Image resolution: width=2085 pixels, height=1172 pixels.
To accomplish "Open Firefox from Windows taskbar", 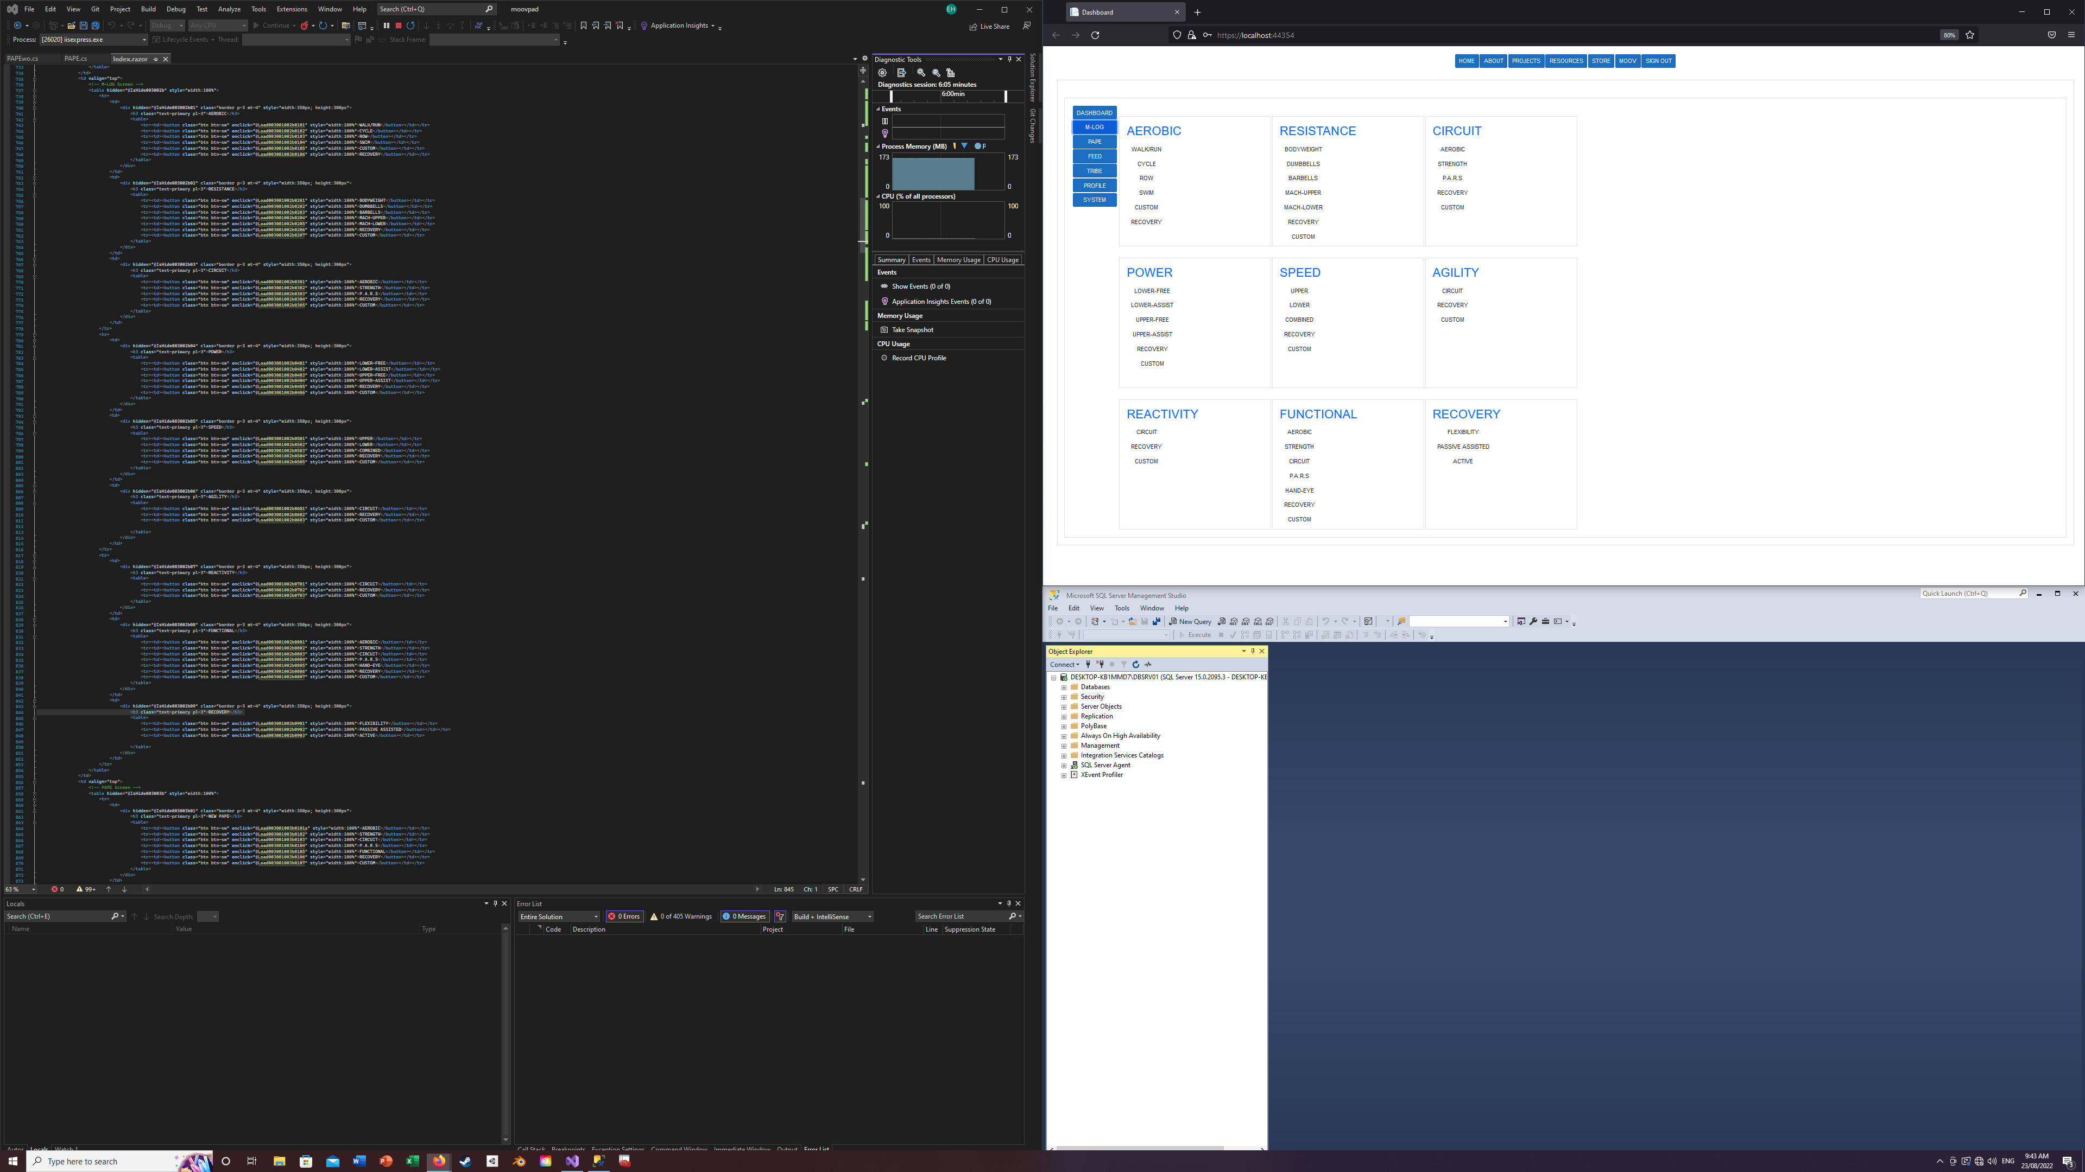I will (x=439, y=1162).
